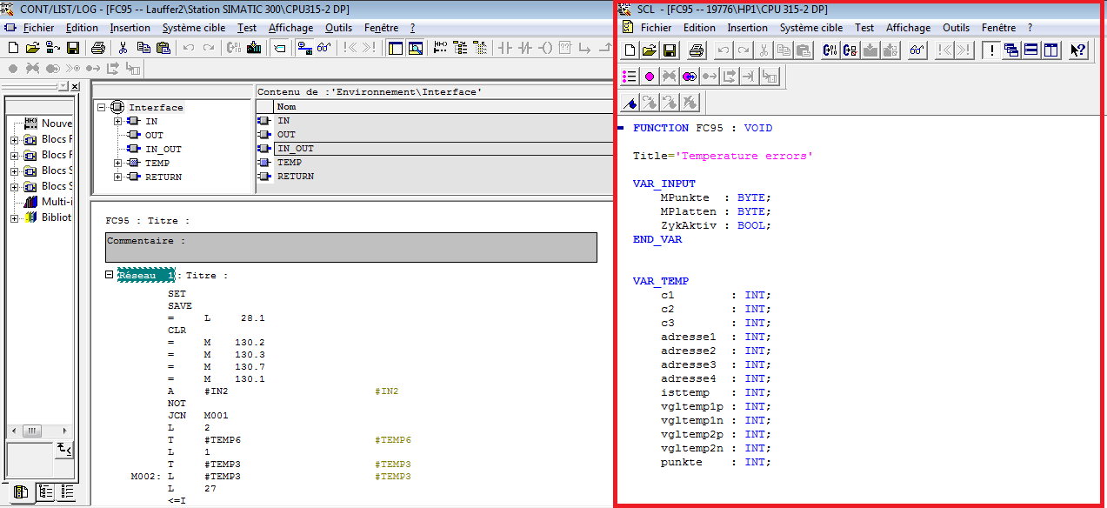Toggle the overview panel display button
Screen dimensions: 1107x508
point(396,48)
